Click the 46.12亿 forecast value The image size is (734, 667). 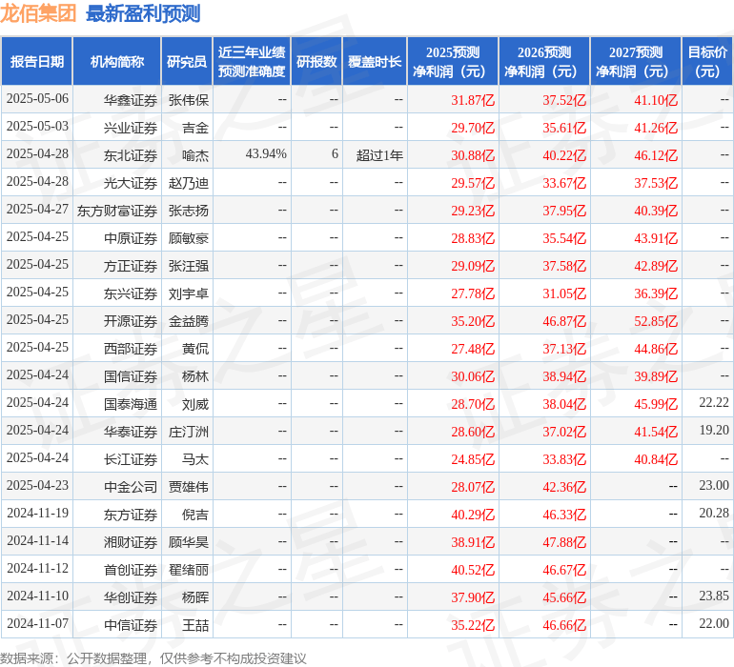(656, 155)
